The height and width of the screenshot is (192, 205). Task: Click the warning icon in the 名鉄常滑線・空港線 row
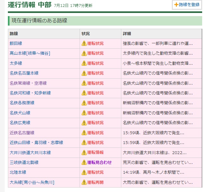point(84,83)
